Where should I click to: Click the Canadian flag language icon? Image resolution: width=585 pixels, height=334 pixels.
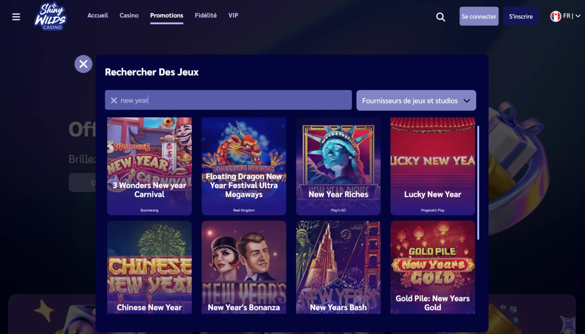(556, 16)
